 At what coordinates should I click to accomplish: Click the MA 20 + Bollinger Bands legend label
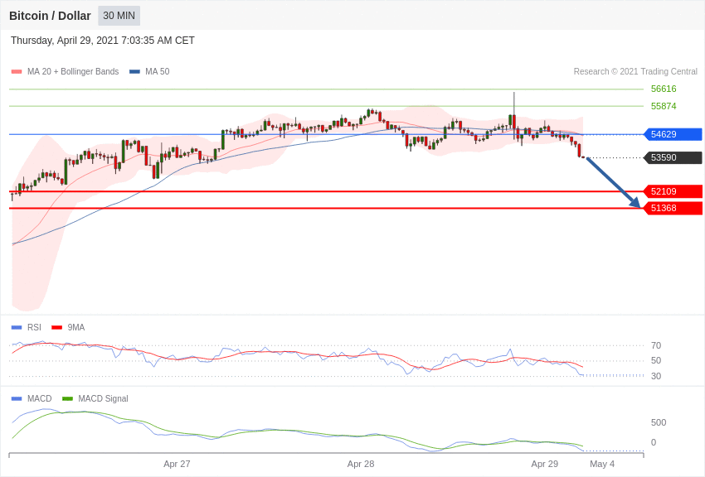click(x=73, y=71)
